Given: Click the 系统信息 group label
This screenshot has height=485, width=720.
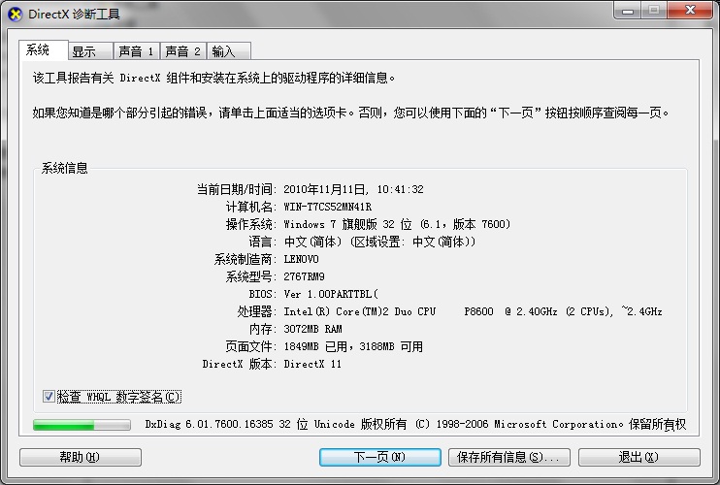Looking at the screenshot, I should (x=65, y=168).
